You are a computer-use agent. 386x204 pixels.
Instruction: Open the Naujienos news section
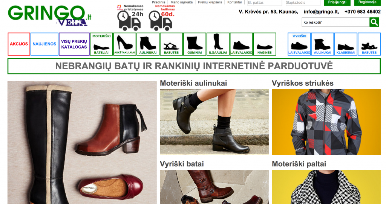pos(44,44)
